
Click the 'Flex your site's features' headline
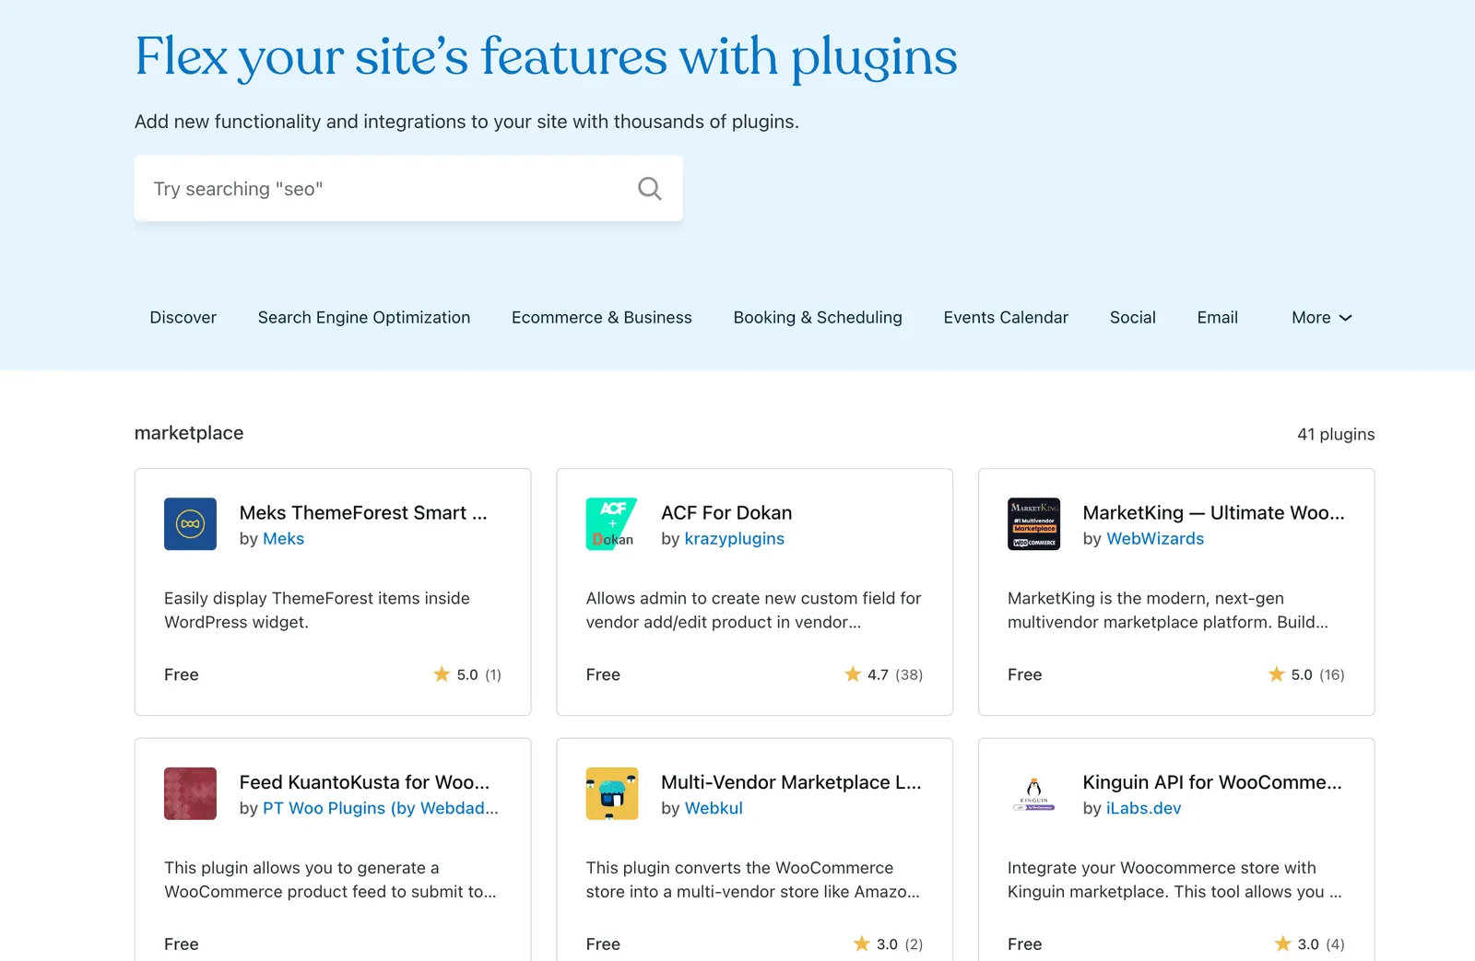coord(546,57)
